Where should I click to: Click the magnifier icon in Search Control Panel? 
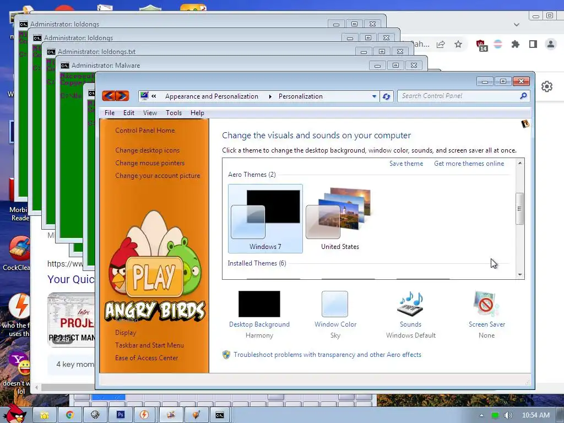point(523,96)
